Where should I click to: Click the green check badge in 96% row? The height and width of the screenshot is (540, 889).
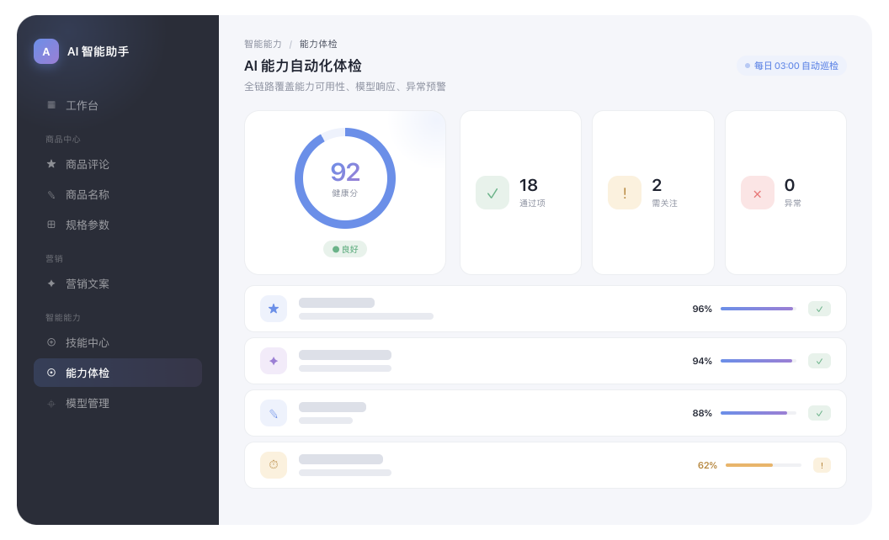coord(819,309)
